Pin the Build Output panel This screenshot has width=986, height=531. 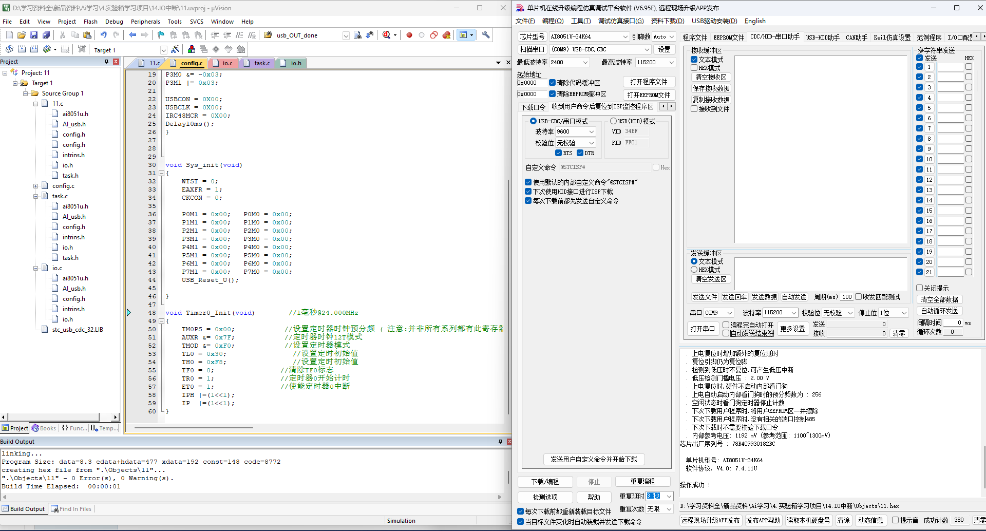click(500, 442)
